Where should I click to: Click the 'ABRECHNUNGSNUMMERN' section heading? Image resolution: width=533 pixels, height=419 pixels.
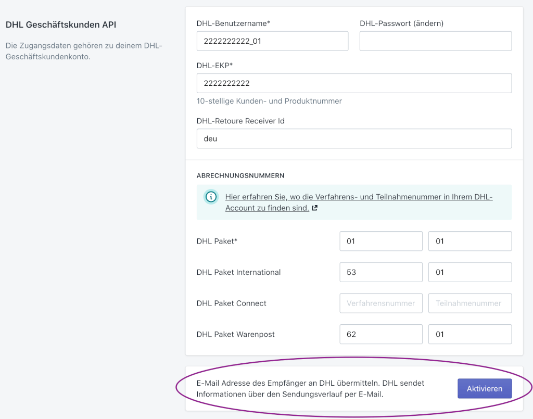click(240, 176)
